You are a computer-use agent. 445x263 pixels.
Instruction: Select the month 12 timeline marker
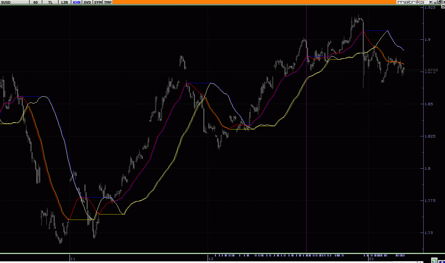click(211, 259)
